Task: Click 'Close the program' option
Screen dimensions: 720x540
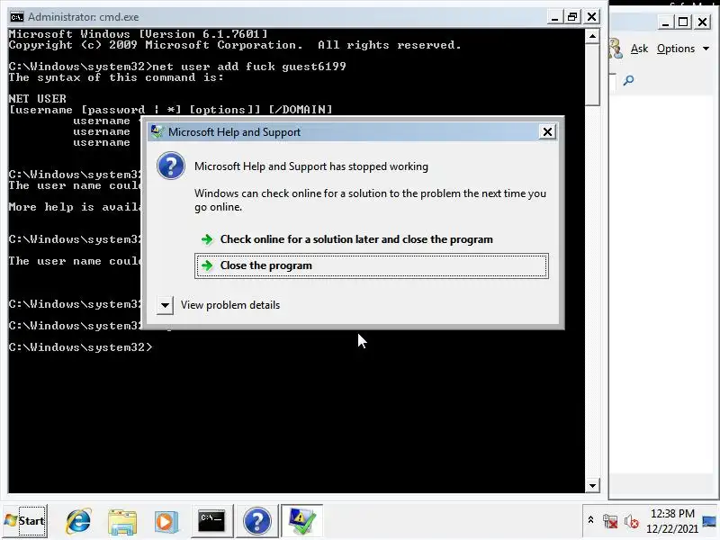Action: [x=371, y=265]
